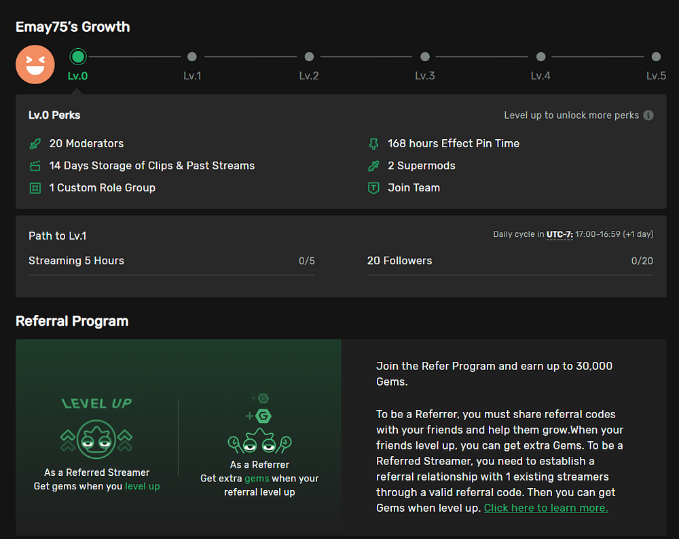
Task: Click the Supermods icon
Action: [373, 166]
